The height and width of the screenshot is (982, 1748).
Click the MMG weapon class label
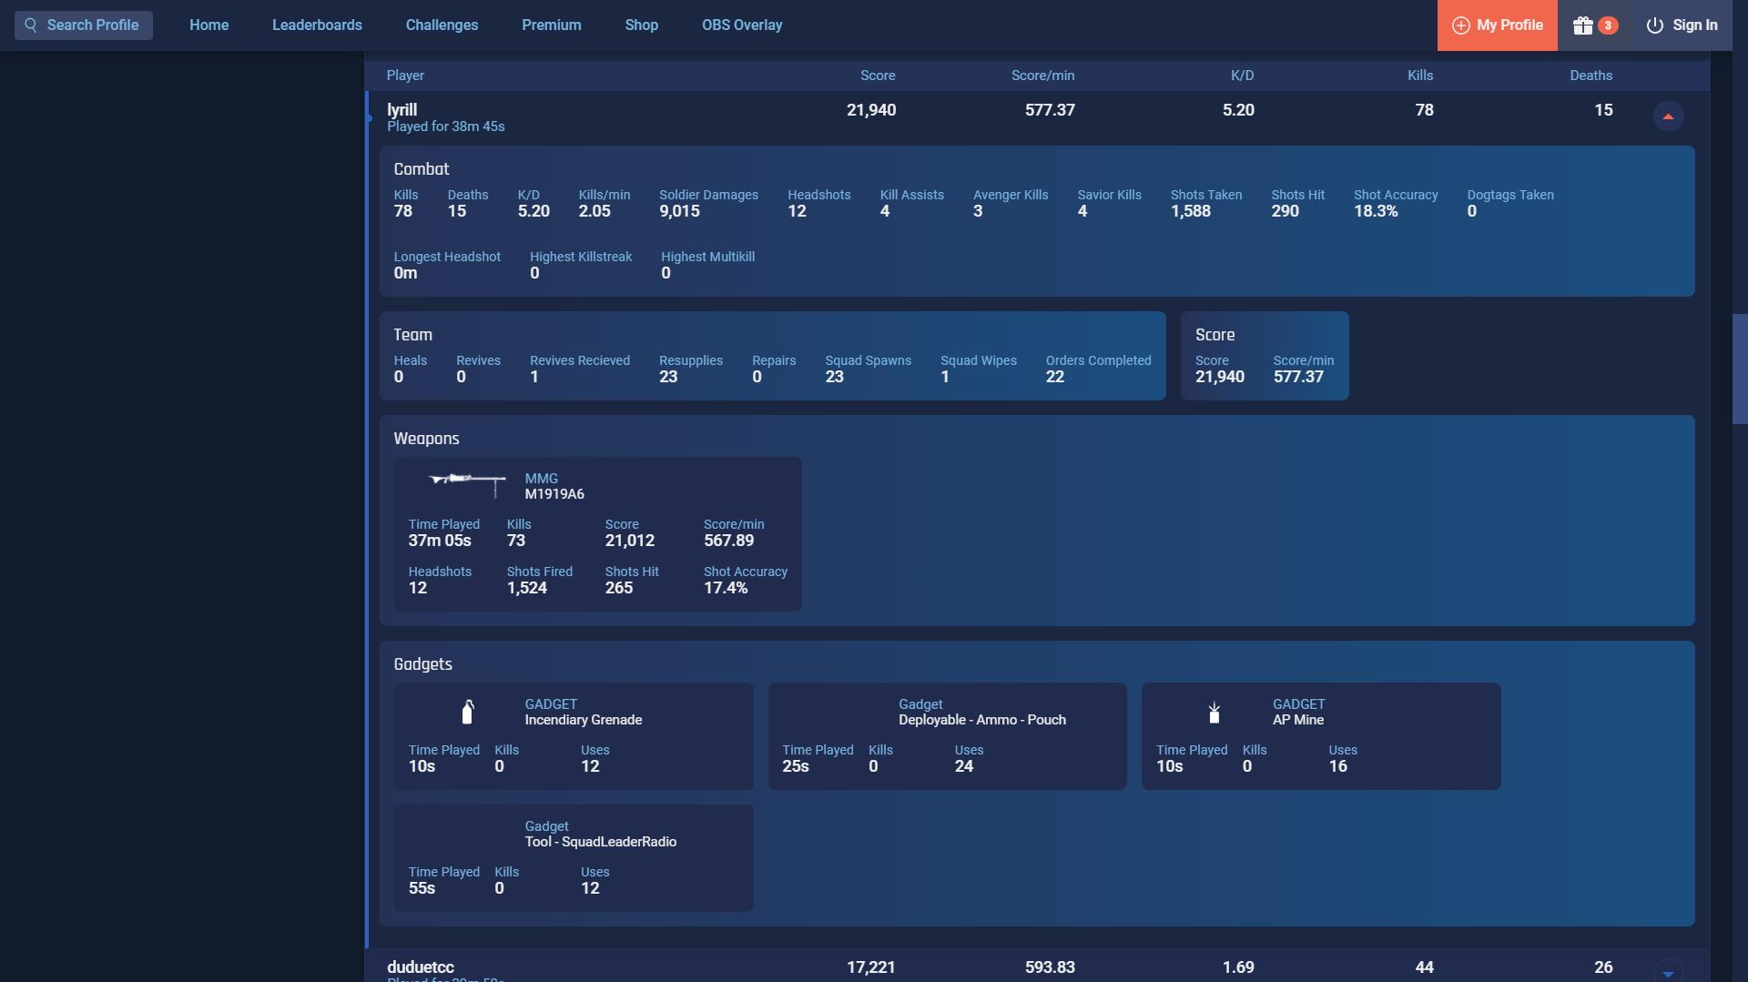(x=542, y=479)
